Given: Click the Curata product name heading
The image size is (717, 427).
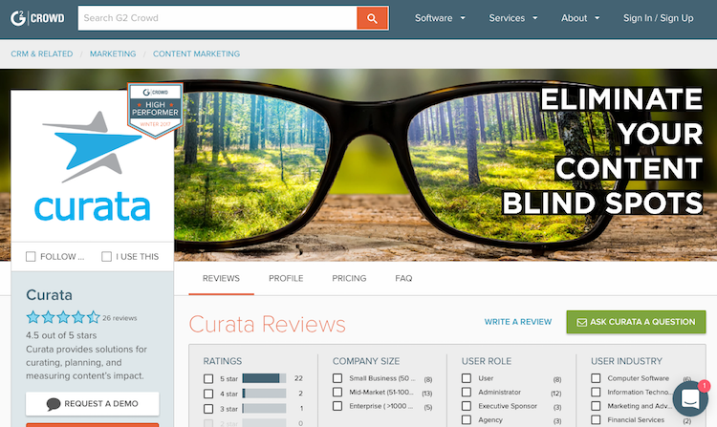Looking at the screenshot, I should 49,295.
